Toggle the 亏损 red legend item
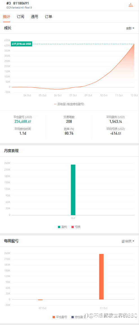The width and height of the screenshot is (139, 325). pos(76,227)
